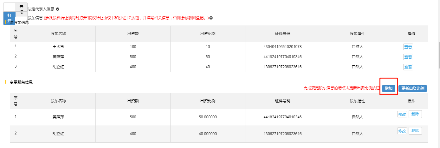Image resolution: width=440 pixels, height=148 pixels.
Task: Select ID number 430404196510201078 cell
Action: [x=282, y=47]
